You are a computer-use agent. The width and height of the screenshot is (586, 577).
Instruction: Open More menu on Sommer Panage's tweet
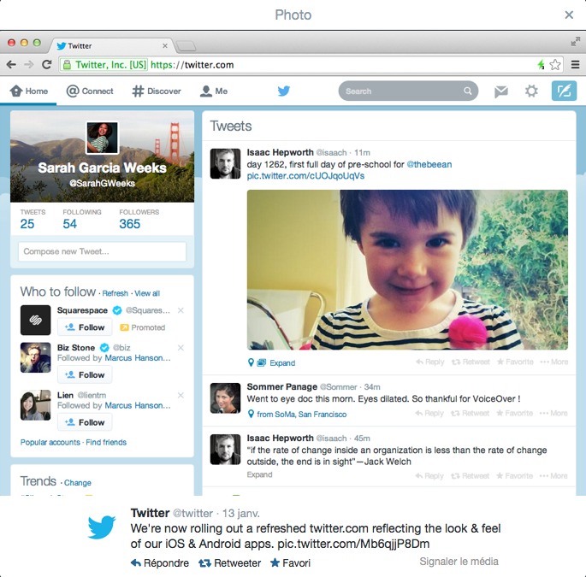point(553,413)
